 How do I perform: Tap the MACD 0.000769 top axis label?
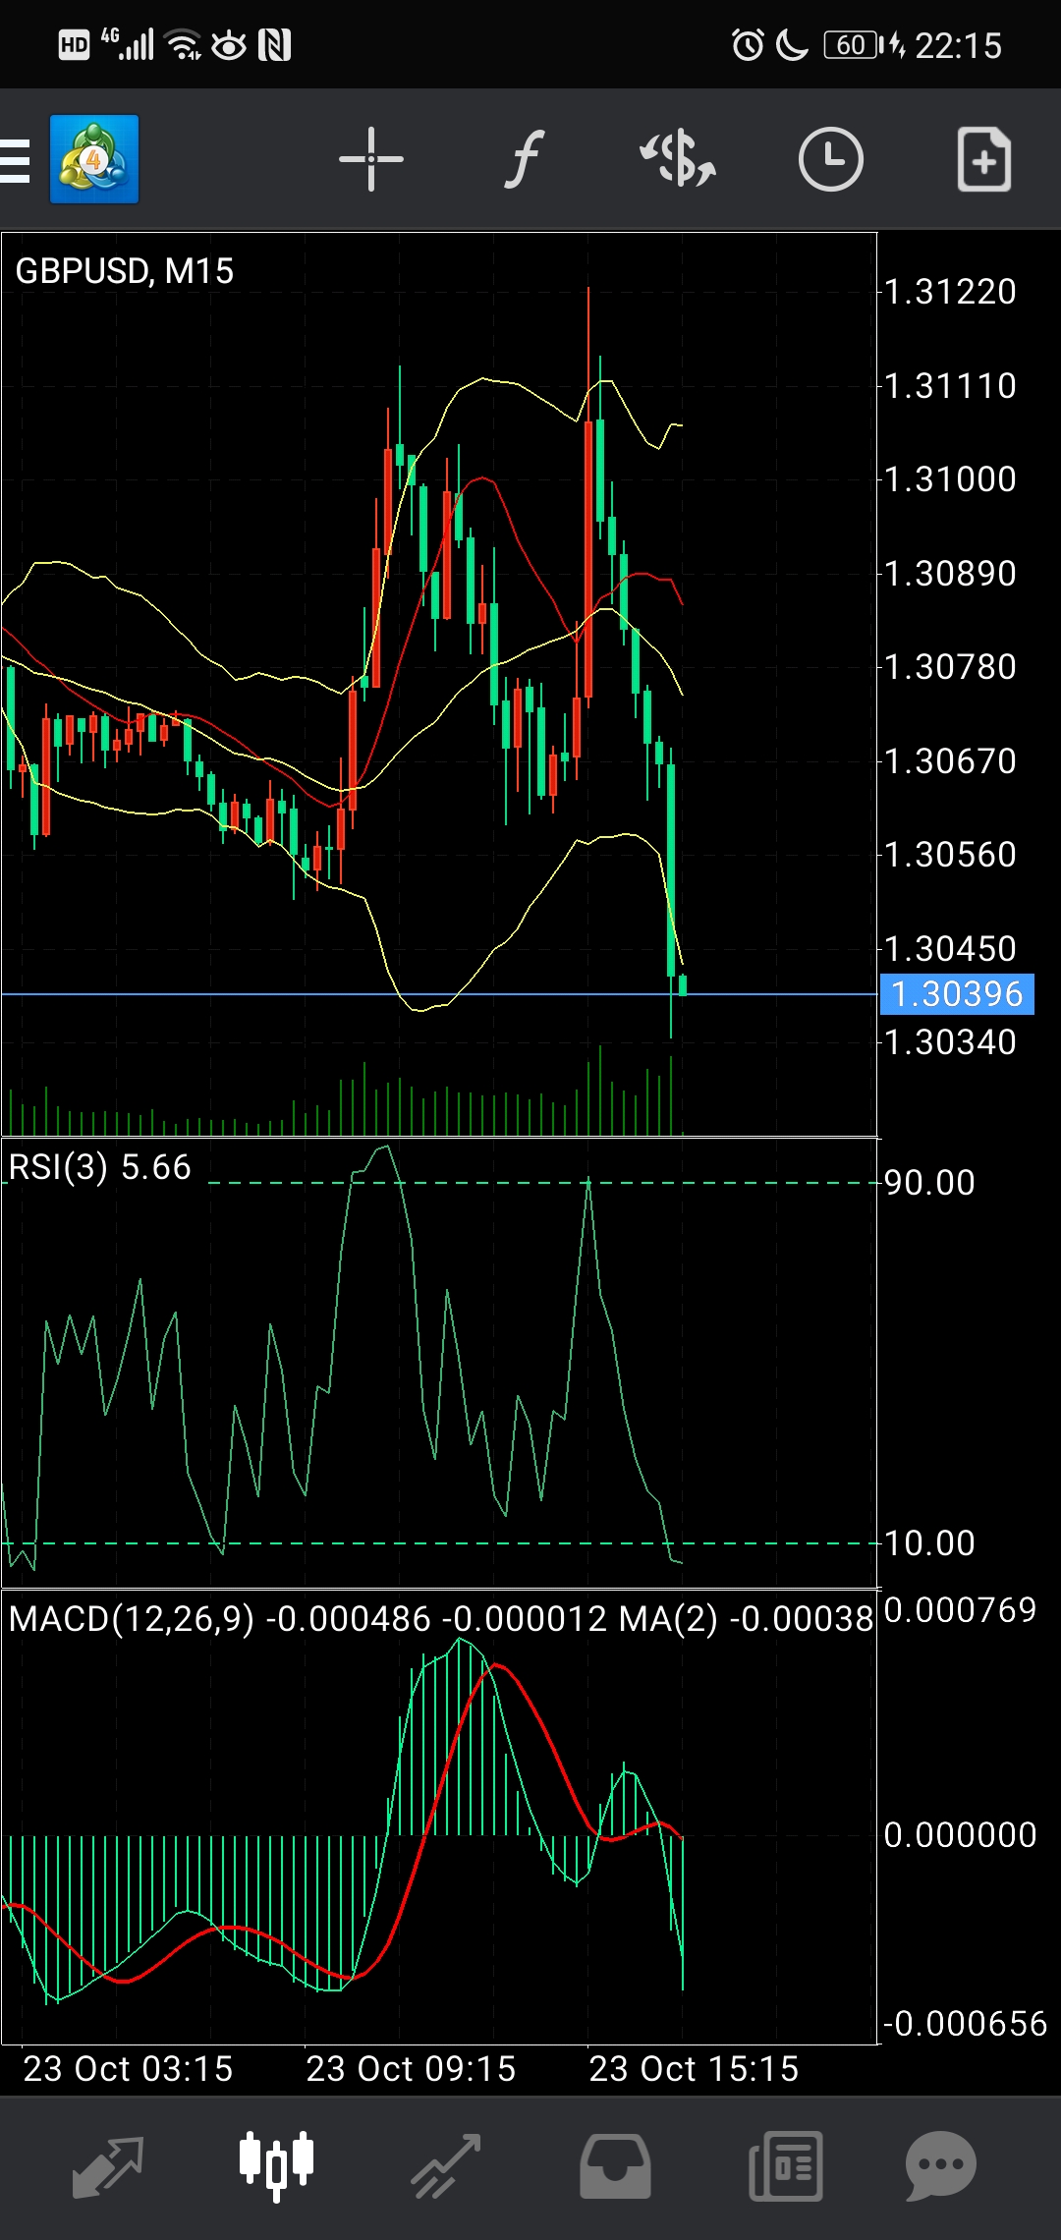coord(960,1610)
